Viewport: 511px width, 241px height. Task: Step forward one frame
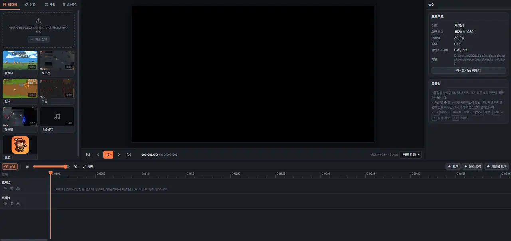click(119, 155)
